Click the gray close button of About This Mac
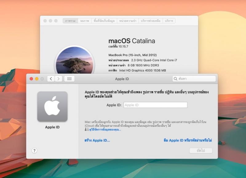The width and height of the screenshot is (246, 178). (45, 21)
